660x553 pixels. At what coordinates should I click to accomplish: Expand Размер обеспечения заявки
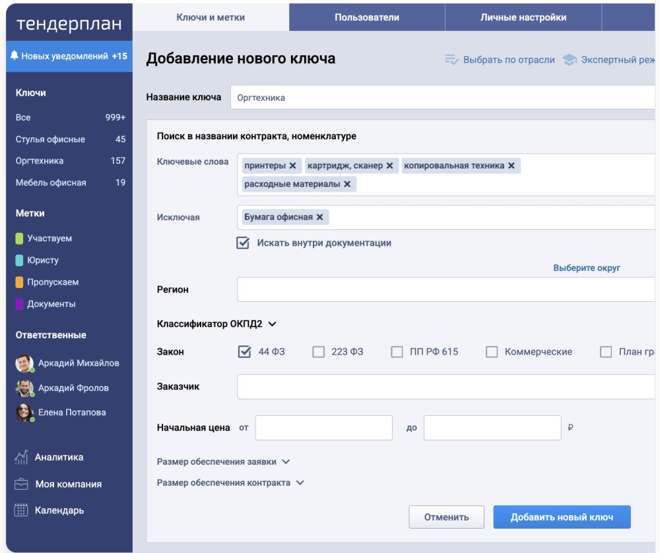tap(286, 462)
